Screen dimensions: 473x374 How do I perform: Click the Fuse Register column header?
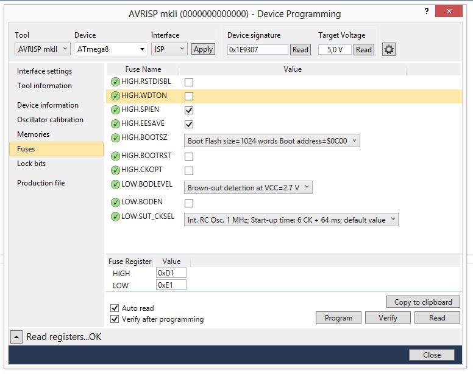point(130,261)
